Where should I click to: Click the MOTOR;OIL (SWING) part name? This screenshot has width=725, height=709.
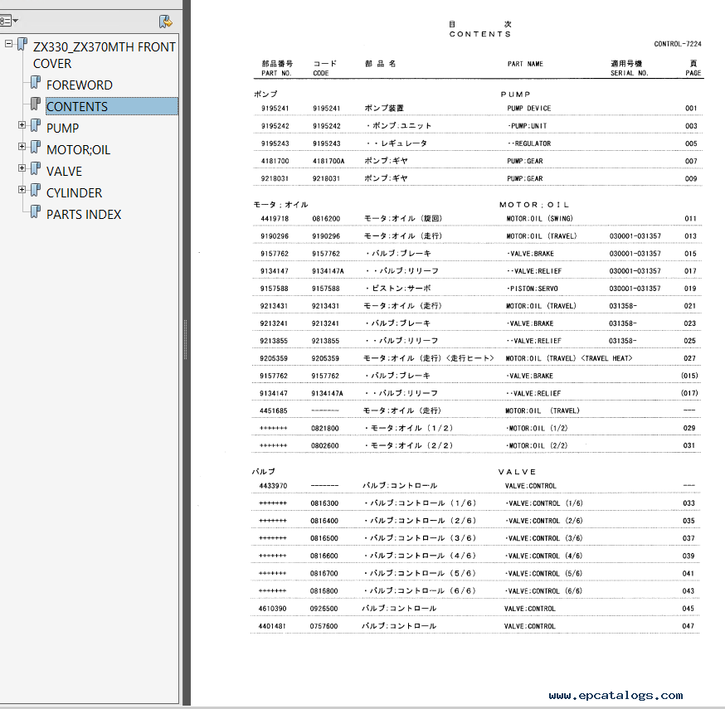pyautogui.click(x=539, y=219)
